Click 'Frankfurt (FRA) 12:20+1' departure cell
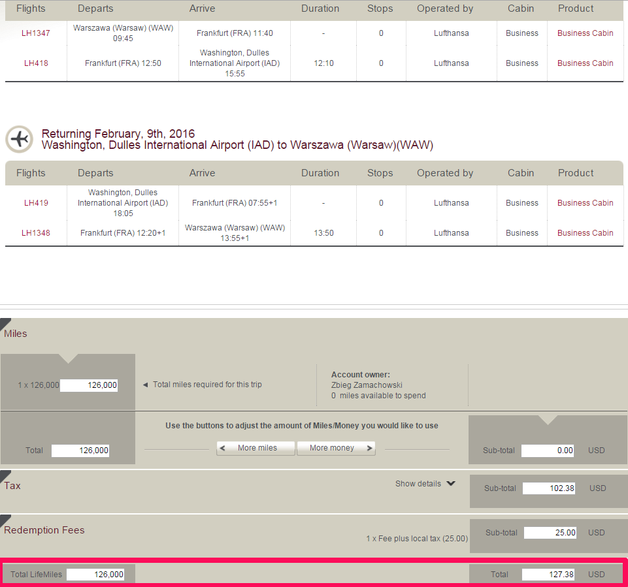Screen dimensions: 628x587 pos(123,233)
